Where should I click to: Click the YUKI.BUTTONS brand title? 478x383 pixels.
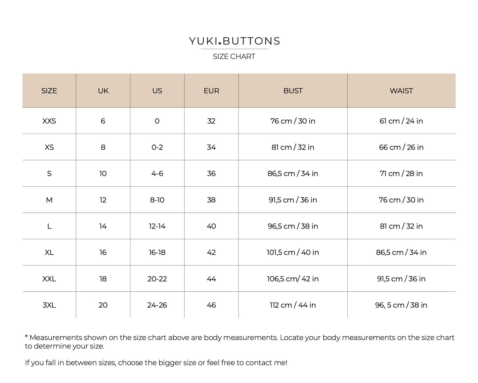point(234,41)
